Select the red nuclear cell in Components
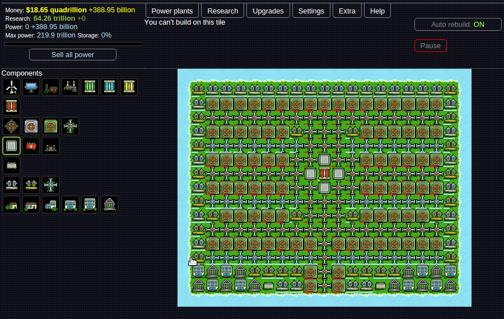Viewport: 504px width, 319px height. pyautogui.click(x=12, y=107)
